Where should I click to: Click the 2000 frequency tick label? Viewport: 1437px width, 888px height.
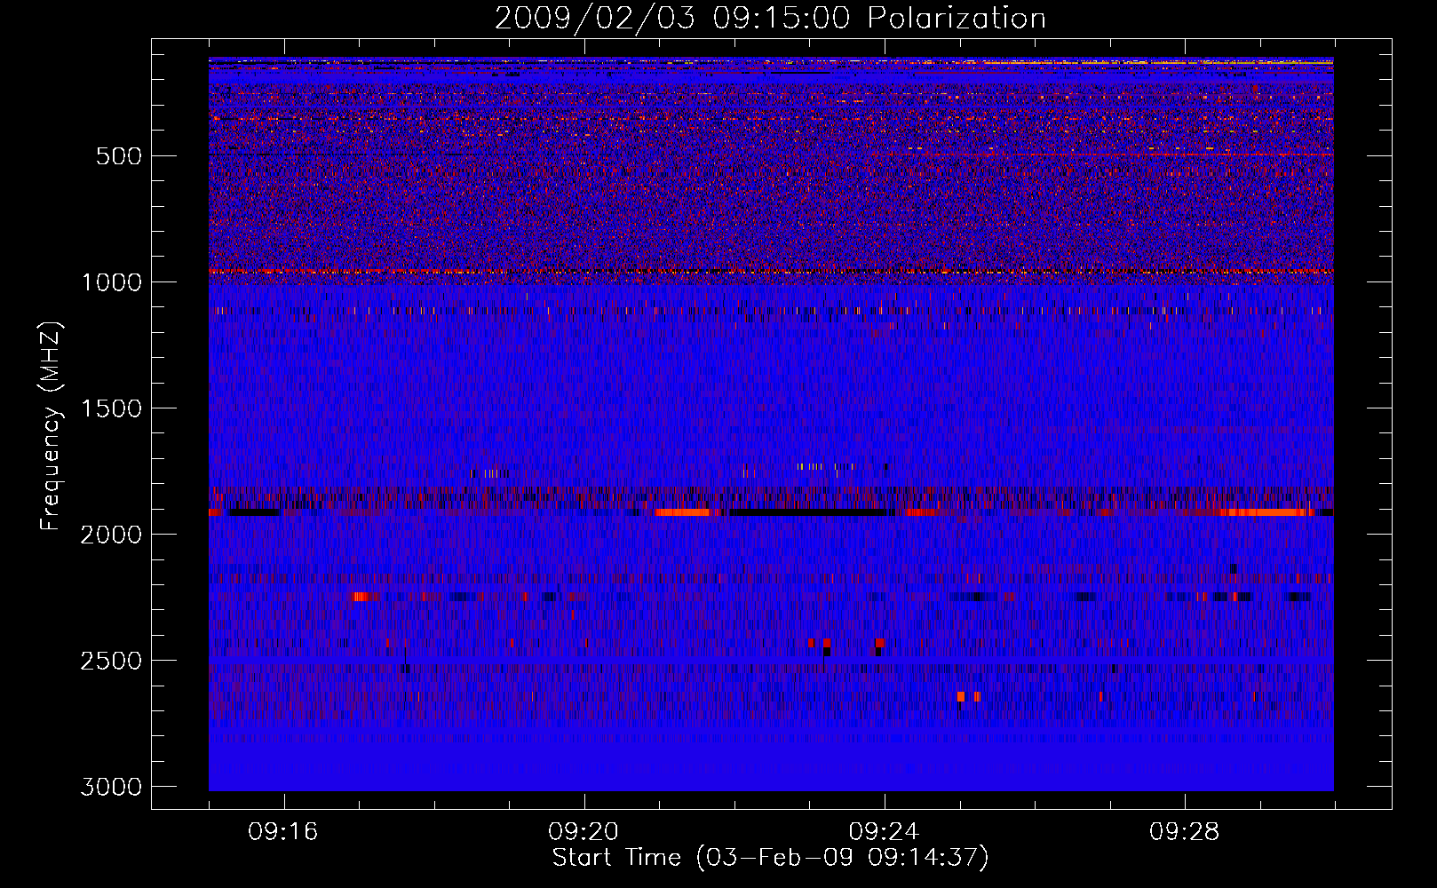111,535
